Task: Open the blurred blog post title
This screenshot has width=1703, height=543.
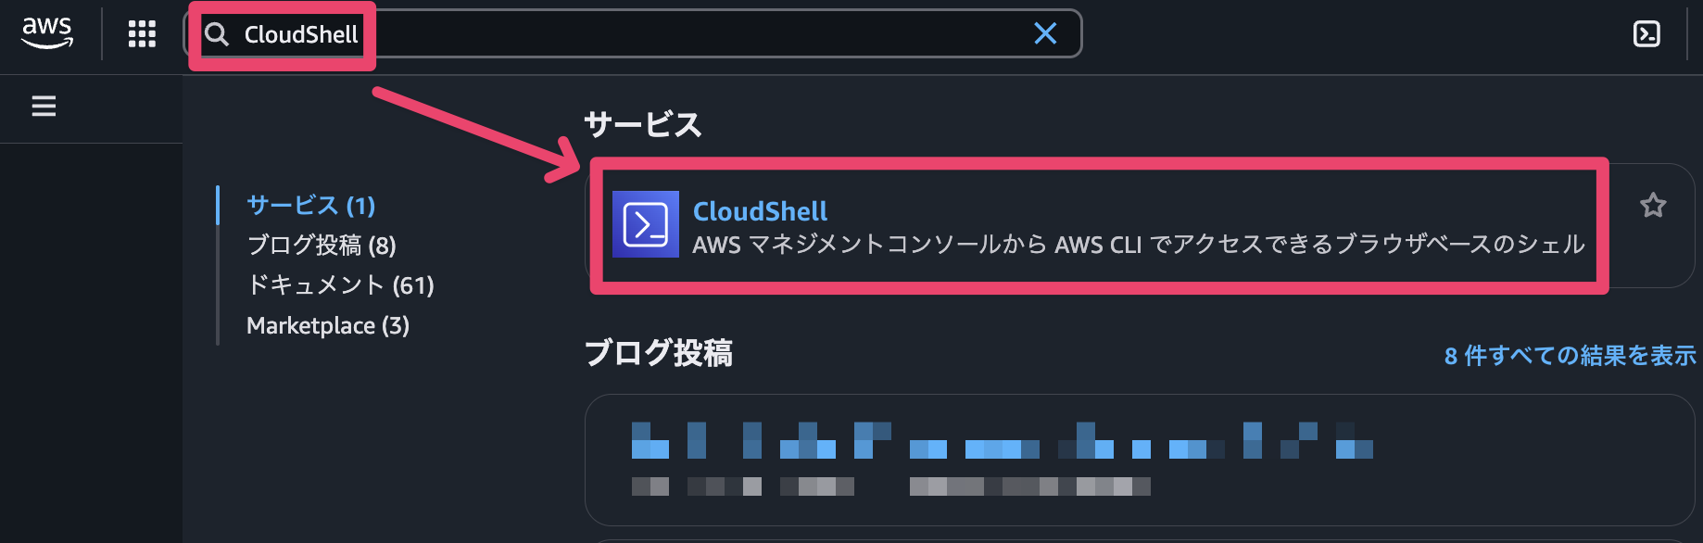Action: click(1001, 441)
